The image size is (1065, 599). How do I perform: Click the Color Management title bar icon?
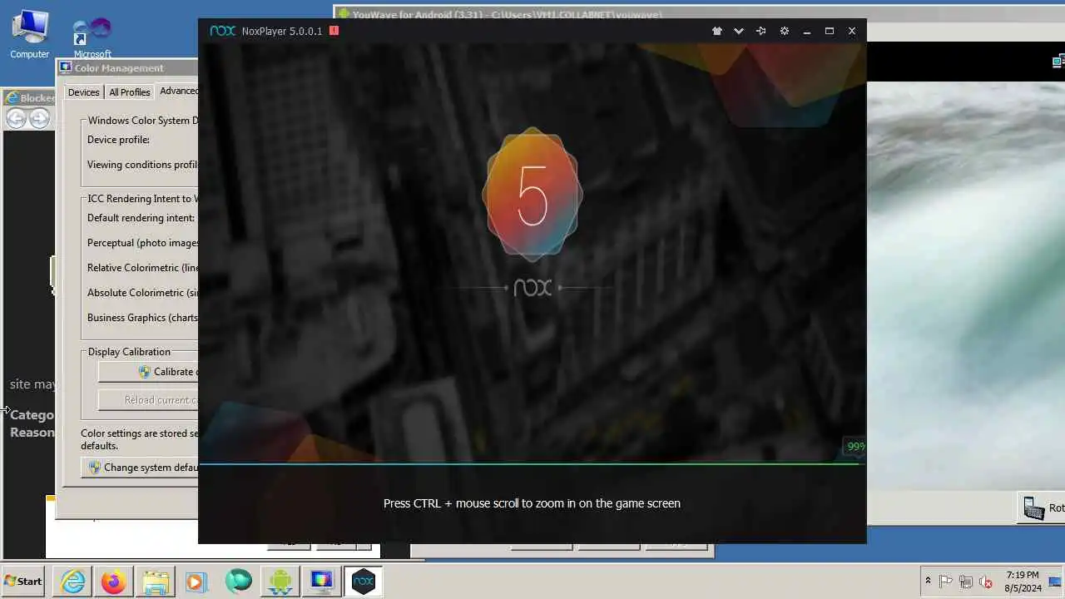point(66,67)
